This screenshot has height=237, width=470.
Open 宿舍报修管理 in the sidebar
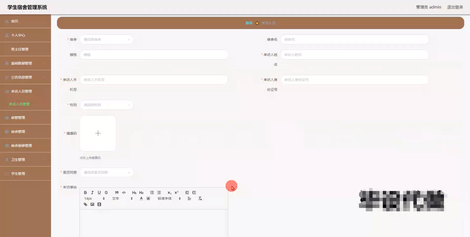coord(25,146)
